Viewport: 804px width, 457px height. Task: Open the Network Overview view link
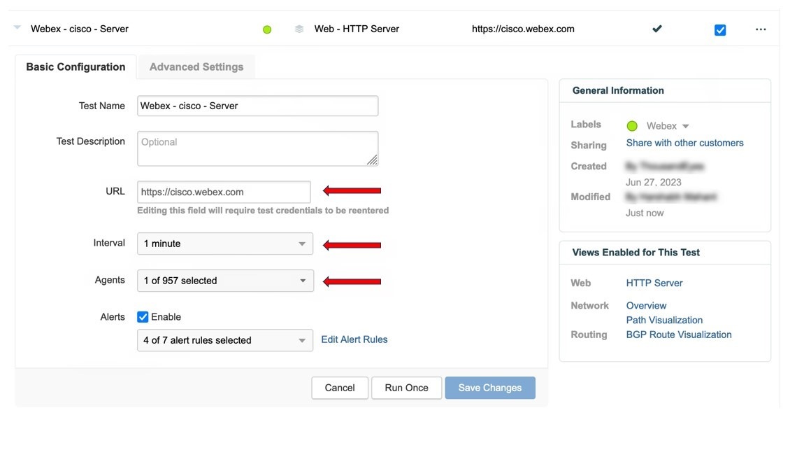pos(646,306)
